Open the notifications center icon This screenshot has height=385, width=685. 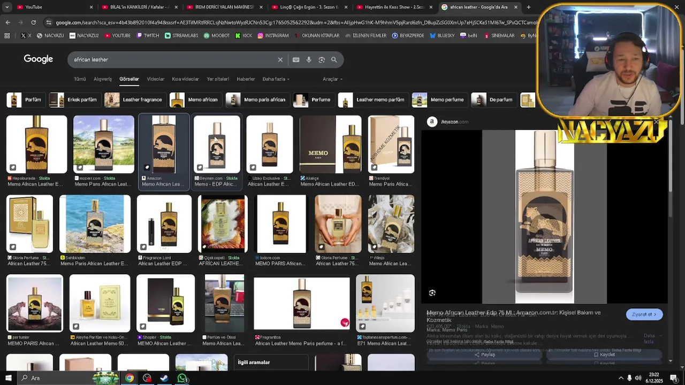click(673, 378)
